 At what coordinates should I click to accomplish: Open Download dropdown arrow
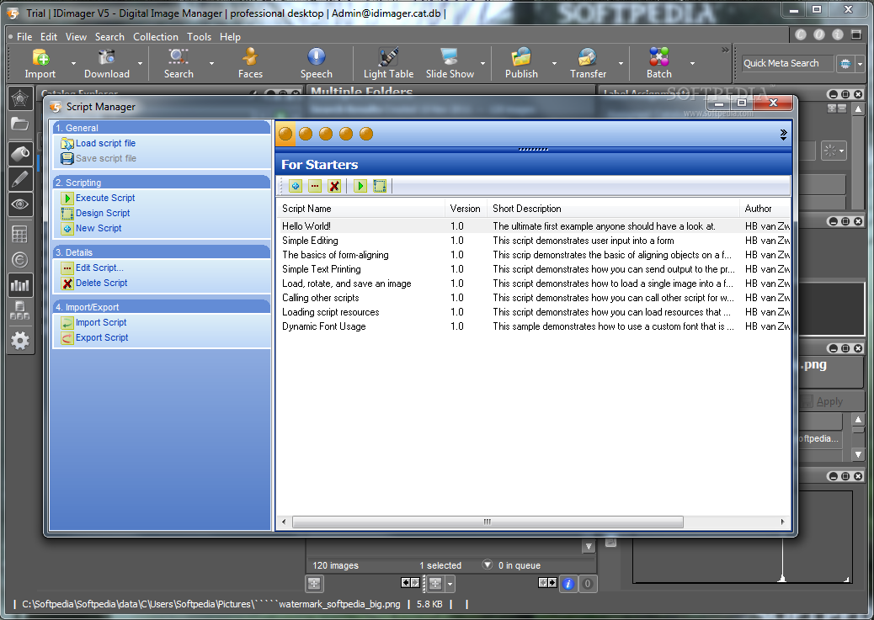(140, 63)
